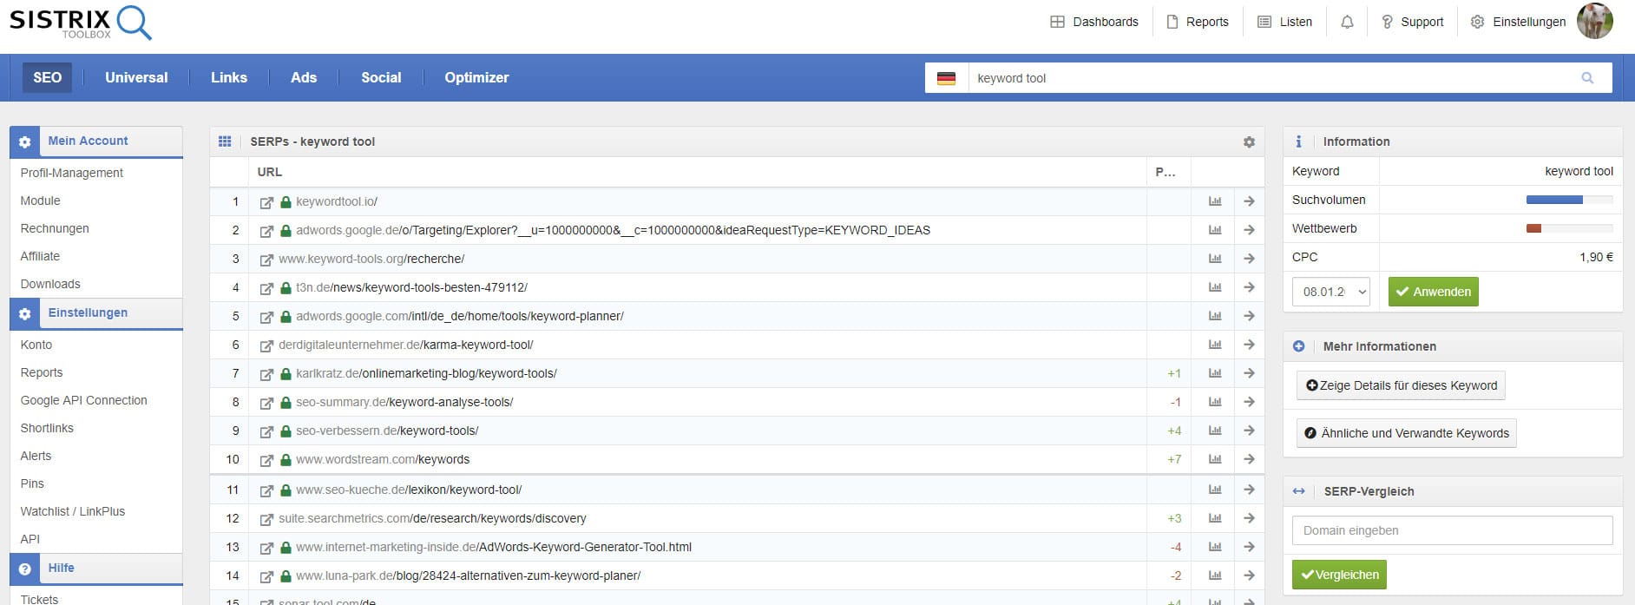Click the user profile avatar
This screenshot has width=1635, height=605.
point(1595,21)
